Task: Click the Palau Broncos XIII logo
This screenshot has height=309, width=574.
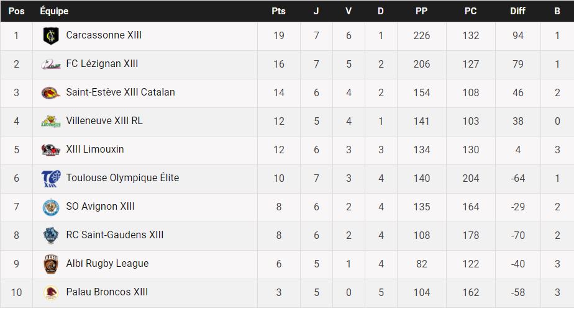Action: point(50,293)
